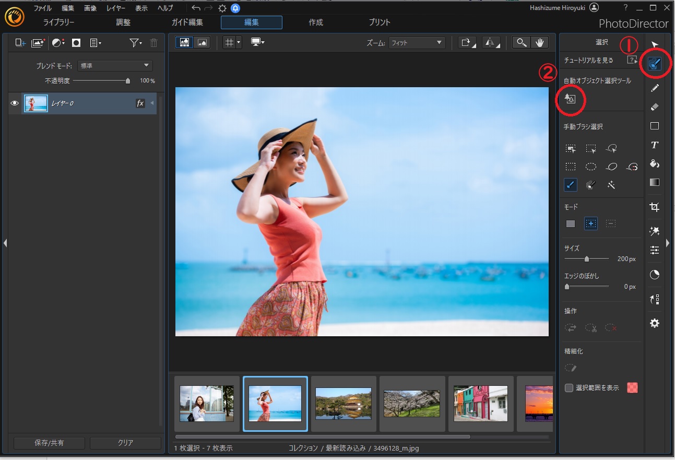Activate the hand pan tool
The height and width of the screenshot is (460, 675).
click(x=539, y=43)
